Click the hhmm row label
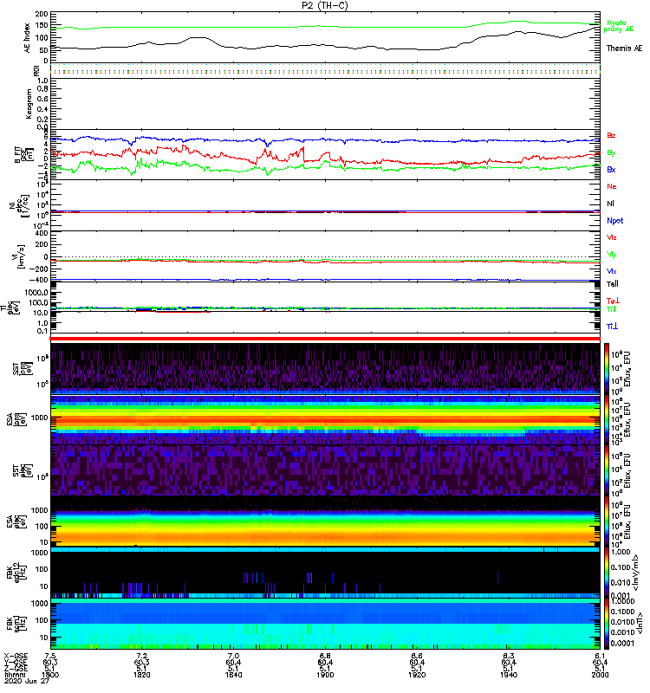The width and height of the screenshot is (650, 693). [x=13, y=675]
